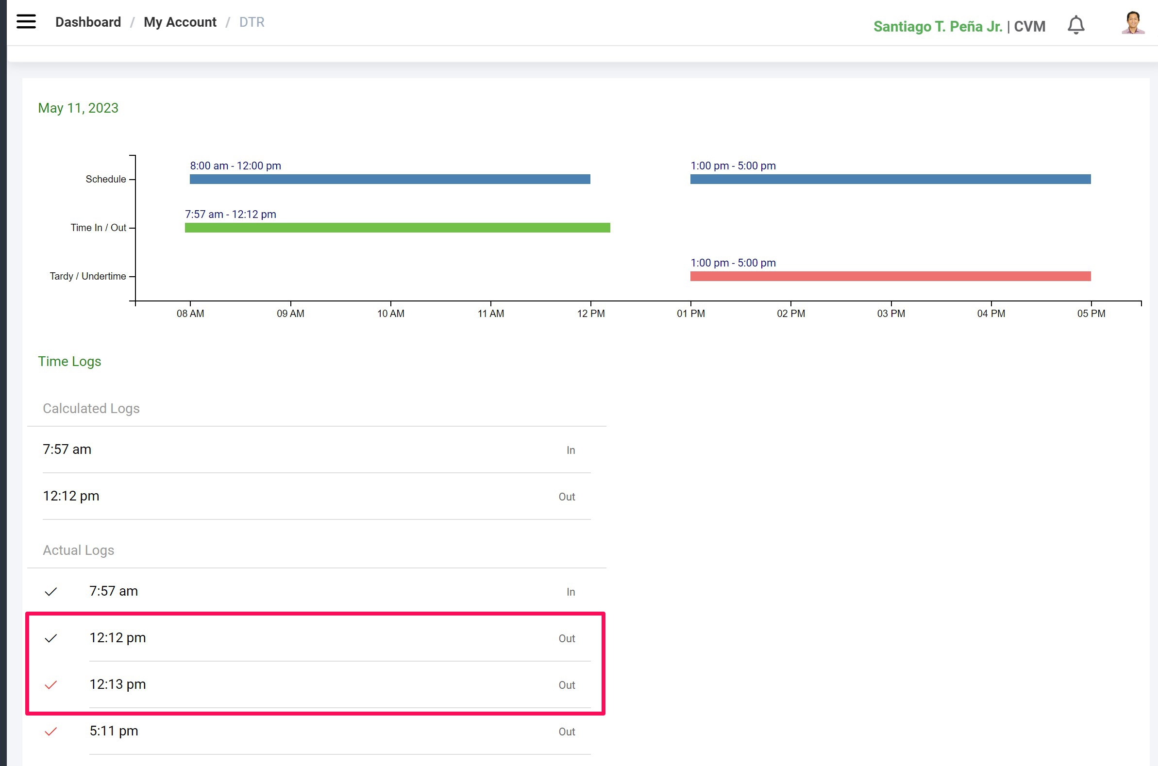Click black checkmark beside 12:12 pm log

[51, 638]
